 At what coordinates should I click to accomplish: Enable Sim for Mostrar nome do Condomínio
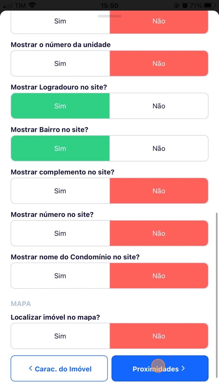point(60,276)
